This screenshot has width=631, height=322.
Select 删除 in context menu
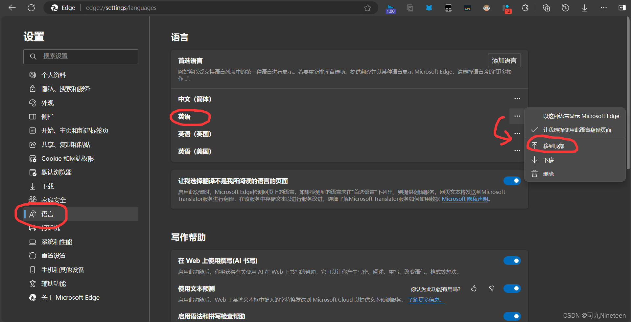tap(575, 174)
